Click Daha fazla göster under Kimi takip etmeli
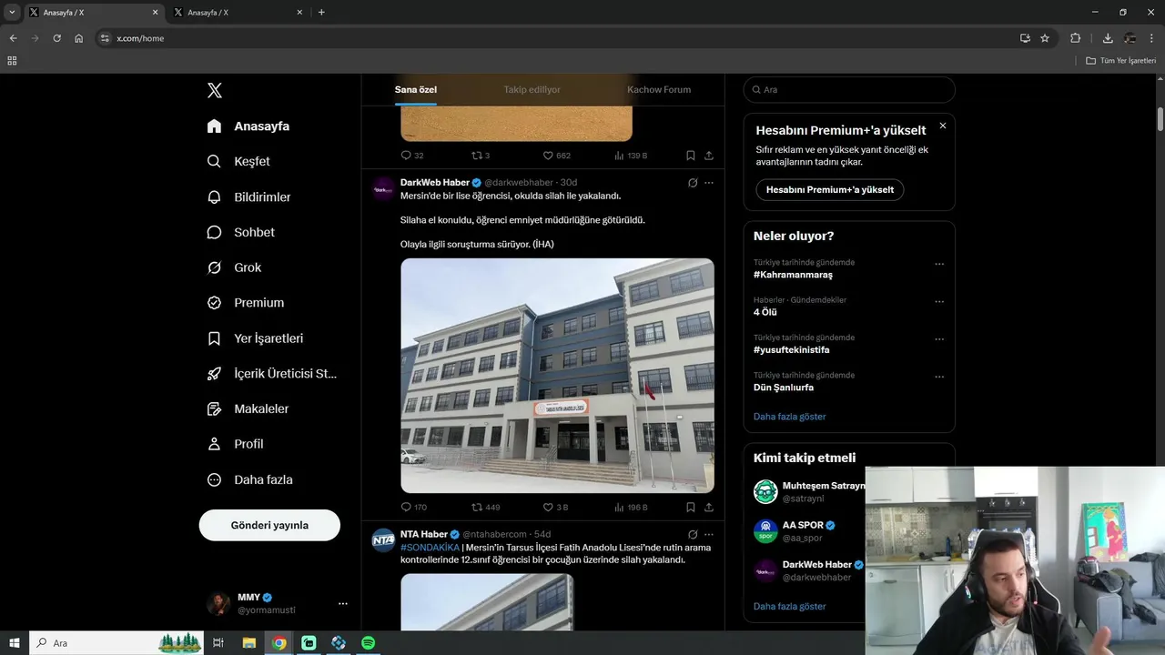1165x655 pixels. pyautogui.click(x=790, y=606)
